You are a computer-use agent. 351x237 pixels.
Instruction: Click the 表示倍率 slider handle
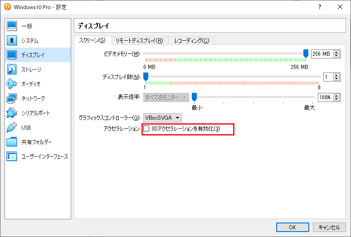(x=194, y=97)
